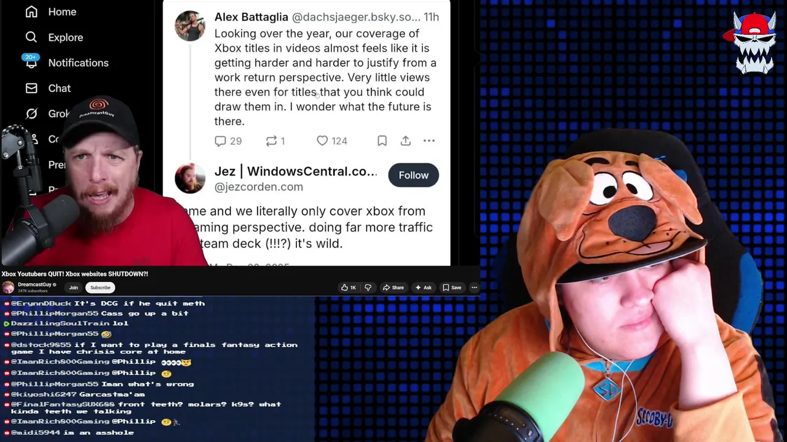Open the Grok sidebar icon
Image resolution: width=787 pixels, height=442 pixels.
click(31, 114)
